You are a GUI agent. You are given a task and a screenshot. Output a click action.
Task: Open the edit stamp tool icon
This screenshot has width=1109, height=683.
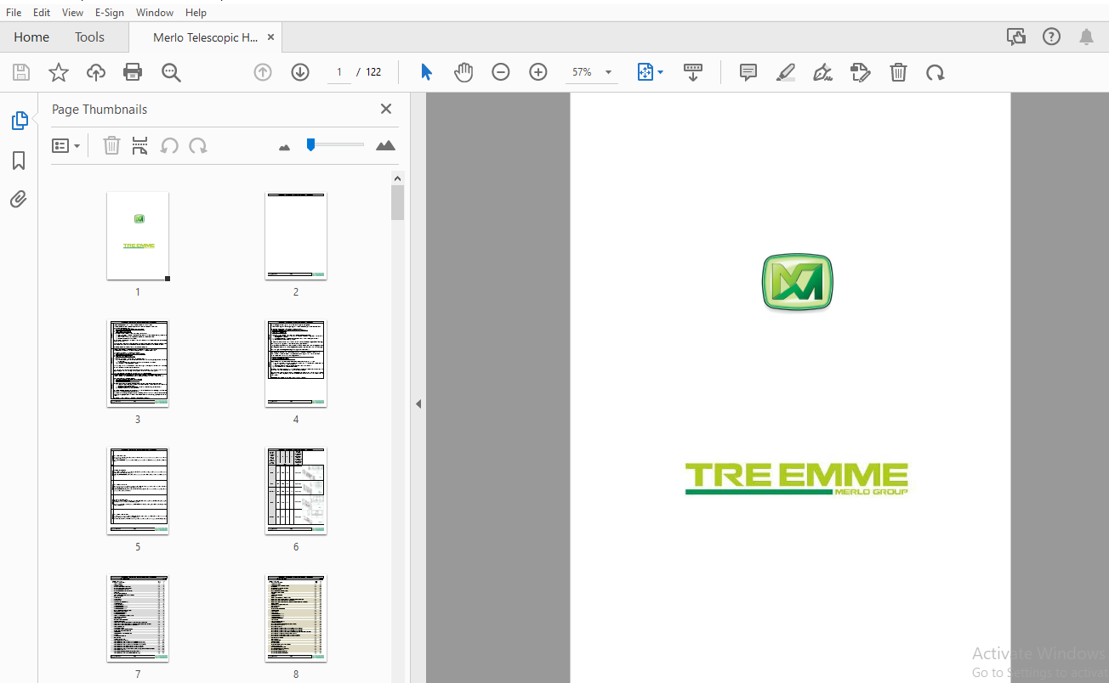861,72
